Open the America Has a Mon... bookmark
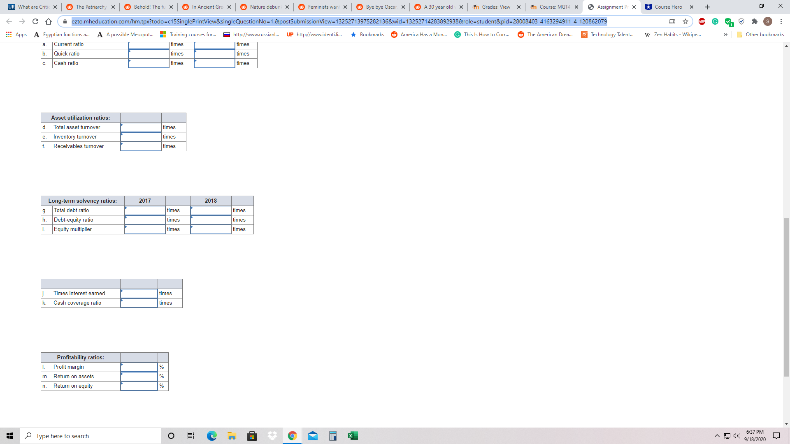Viewport: 790px width, 444px height. point(419,35)
